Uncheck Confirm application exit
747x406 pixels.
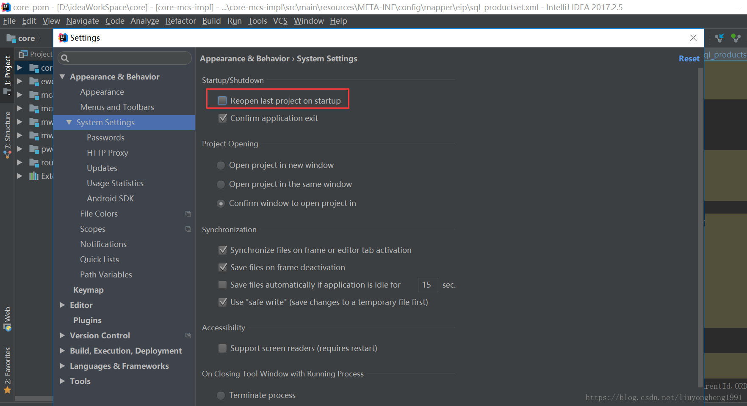[x=222, y=118]
